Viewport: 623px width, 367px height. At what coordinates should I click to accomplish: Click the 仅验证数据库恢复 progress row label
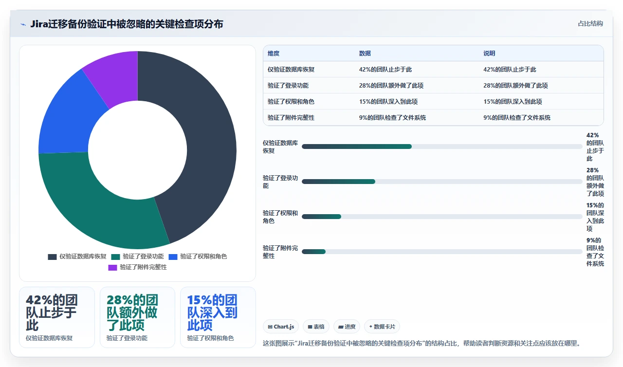(280, 147)
